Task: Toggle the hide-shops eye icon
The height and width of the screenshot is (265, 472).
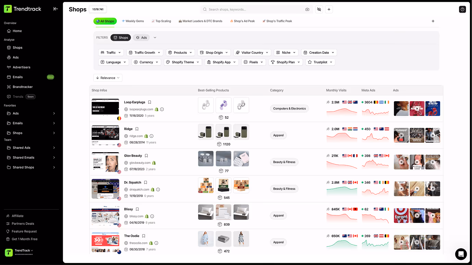Action: click(319, 10)
